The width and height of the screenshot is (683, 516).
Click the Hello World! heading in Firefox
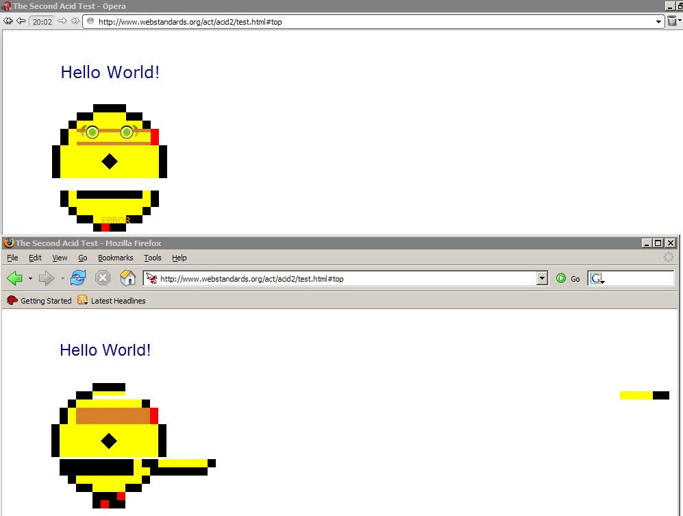pyautogui.click(x=105, y=350)
